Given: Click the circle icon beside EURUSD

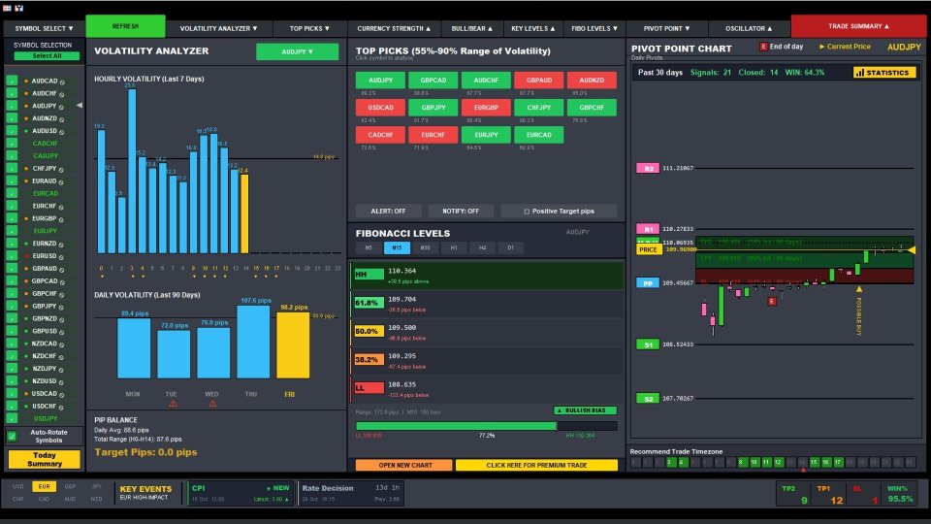Looking at the screenshot, I should (62, 256).
